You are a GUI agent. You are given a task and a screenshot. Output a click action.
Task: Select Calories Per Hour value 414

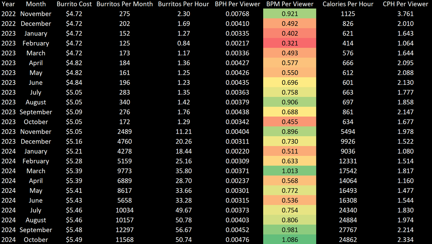[348, 44]
